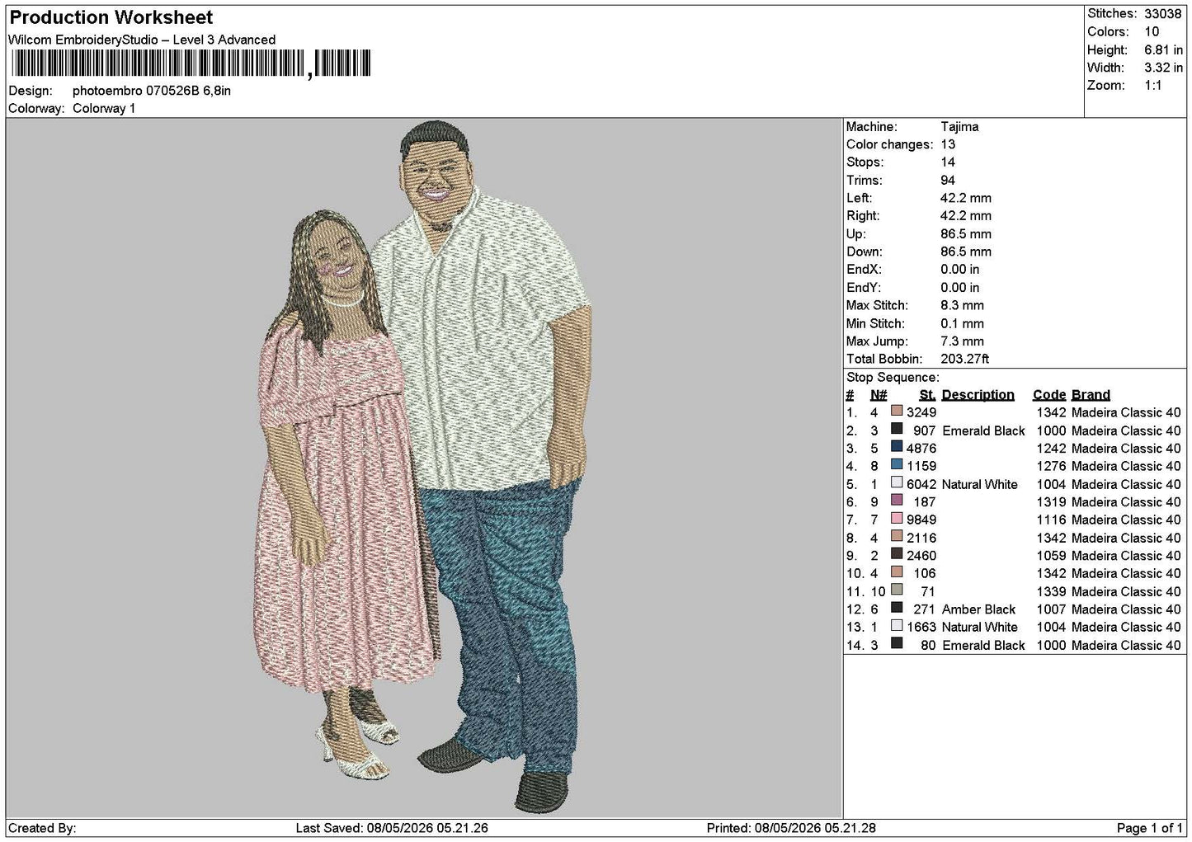Click the Emerald Black swatch in stop 14
This screenshot has width=1192, height=842.
coord(897,644)
